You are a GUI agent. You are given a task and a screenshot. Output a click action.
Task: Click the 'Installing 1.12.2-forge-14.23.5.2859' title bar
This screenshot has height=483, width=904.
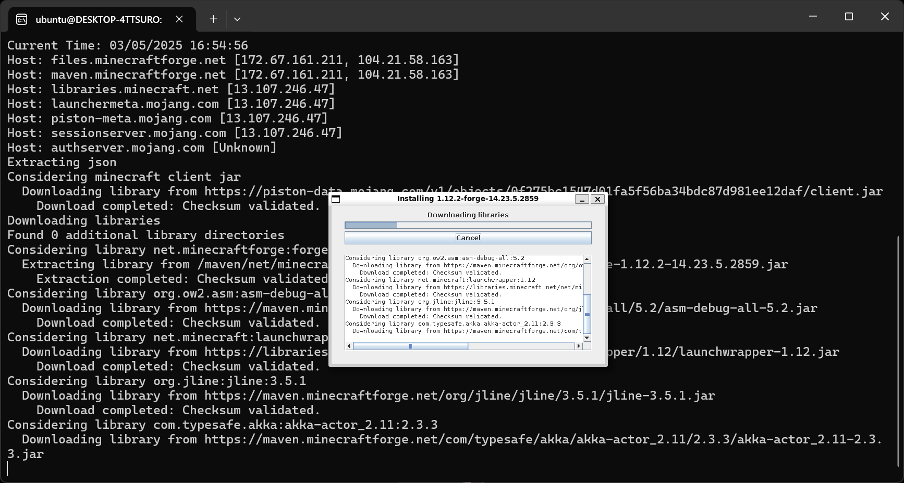[x=468, y=199]
